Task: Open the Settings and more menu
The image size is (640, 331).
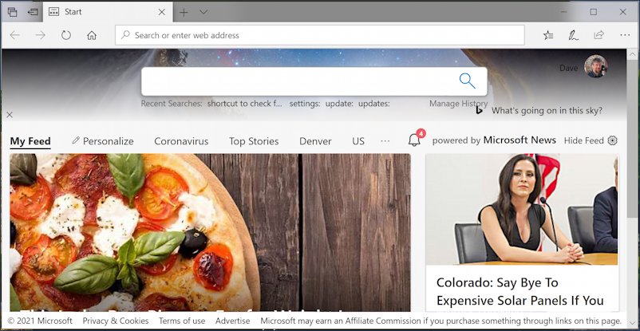Action: click(625, 36)
